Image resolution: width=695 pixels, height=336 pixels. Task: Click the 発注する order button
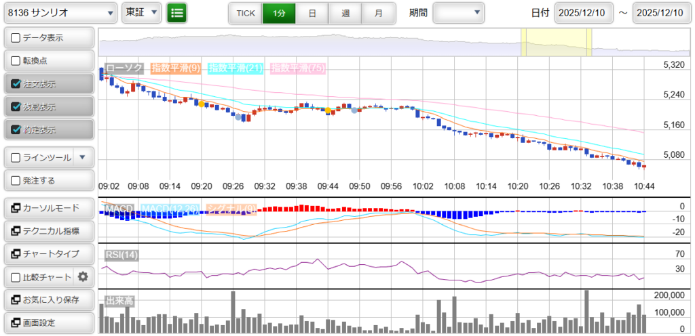point(48,181)
